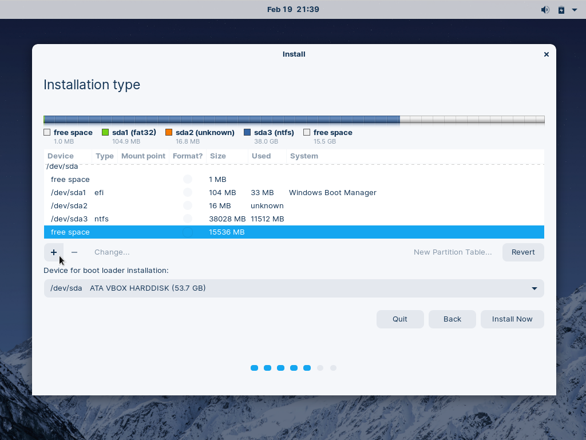Click the Change... partition button
This screenshot has width=586, height=440.
click(x=112, y=252)
